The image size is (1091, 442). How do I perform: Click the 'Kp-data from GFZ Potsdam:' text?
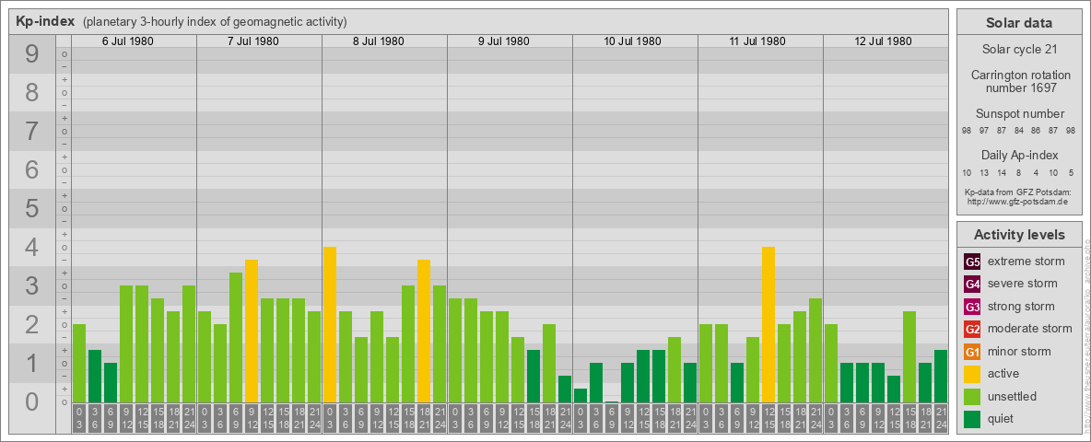coord(1018,192)
